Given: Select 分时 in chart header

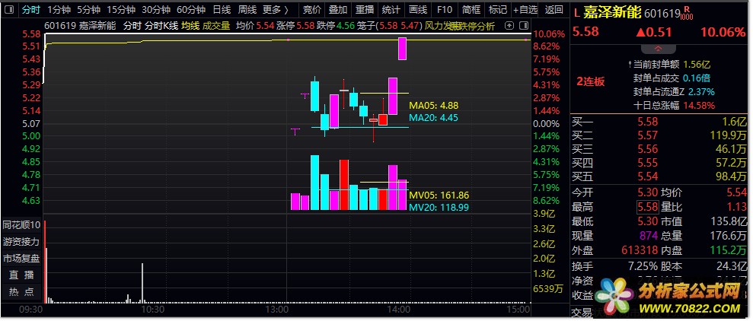Looking at the screenshot, I should pyautogui.click(x=132, y=26).
